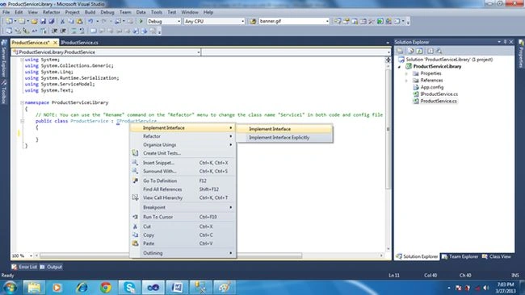Viewport: 525px width, 295px height.
Task: Click the New Project toolbar icon
Action: pyautogui.click(x=9, y=21)
